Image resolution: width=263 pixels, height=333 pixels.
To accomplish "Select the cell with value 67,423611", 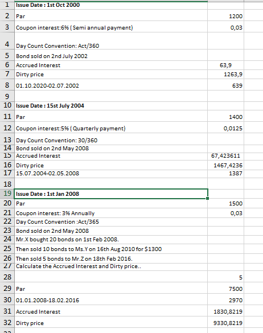I will [225, 157].
